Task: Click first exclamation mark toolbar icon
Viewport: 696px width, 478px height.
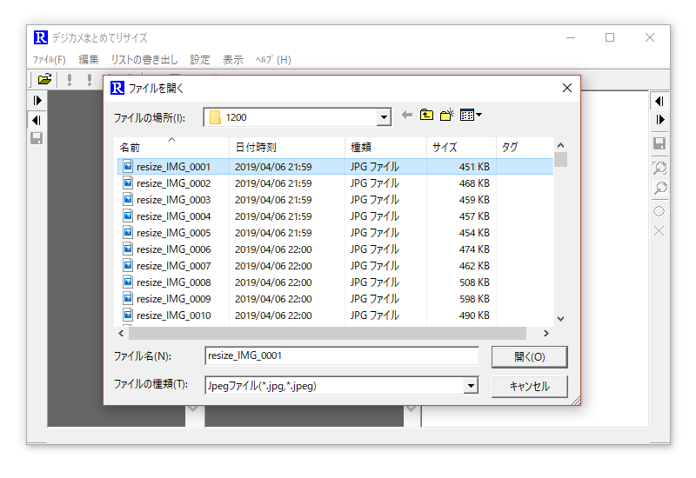Action: point(70,80)
